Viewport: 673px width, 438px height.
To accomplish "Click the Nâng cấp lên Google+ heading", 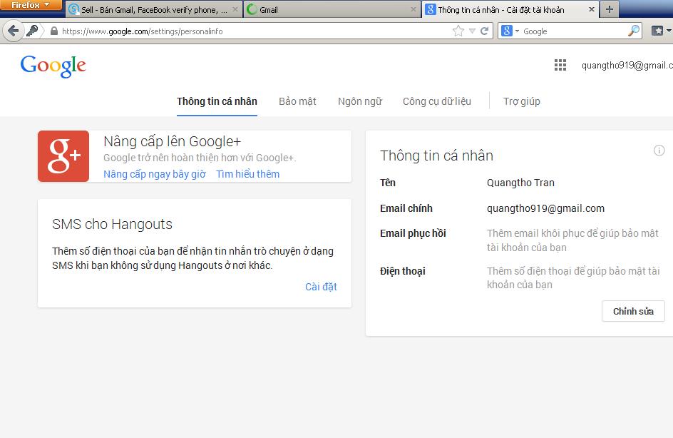I will [x=172, y=142].
